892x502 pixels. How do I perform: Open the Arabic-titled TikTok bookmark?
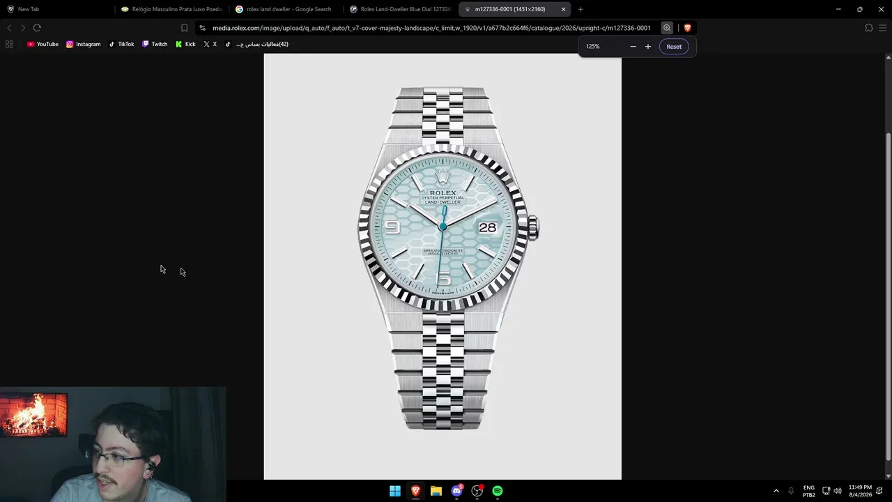256,44
